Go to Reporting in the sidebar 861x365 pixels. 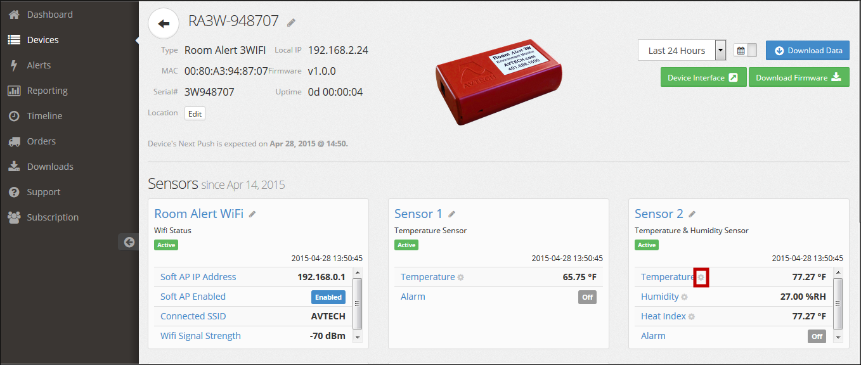tap(47, 91)
